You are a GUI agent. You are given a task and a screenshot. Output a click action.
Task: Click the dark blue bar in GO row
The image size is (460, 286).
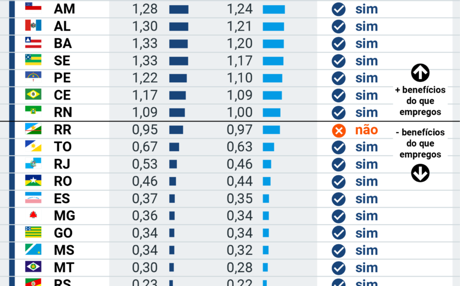[x=172, y=233]
